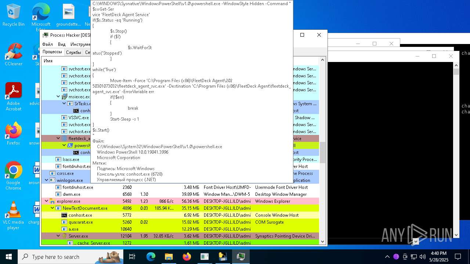Show hidden system tray icons

point(387,257)
